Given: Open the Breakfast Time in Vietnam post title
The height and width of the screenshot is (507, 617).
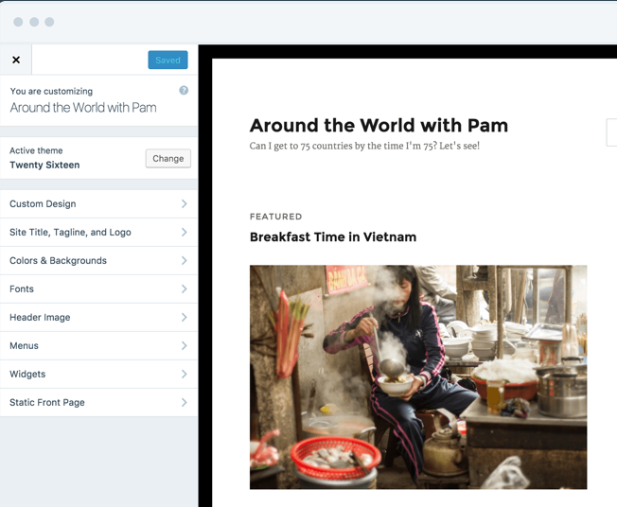Looking at the screenshot, I should point(332,236).
